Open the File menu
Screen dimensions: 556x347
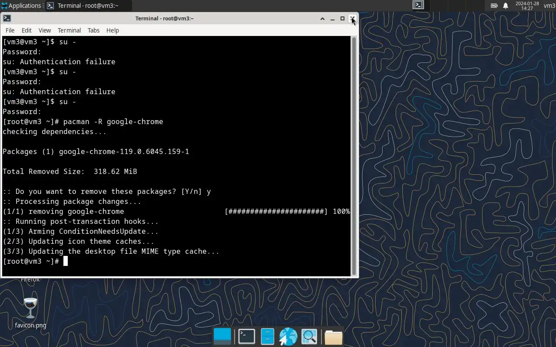pyautogui.click(x=10, y=30)
